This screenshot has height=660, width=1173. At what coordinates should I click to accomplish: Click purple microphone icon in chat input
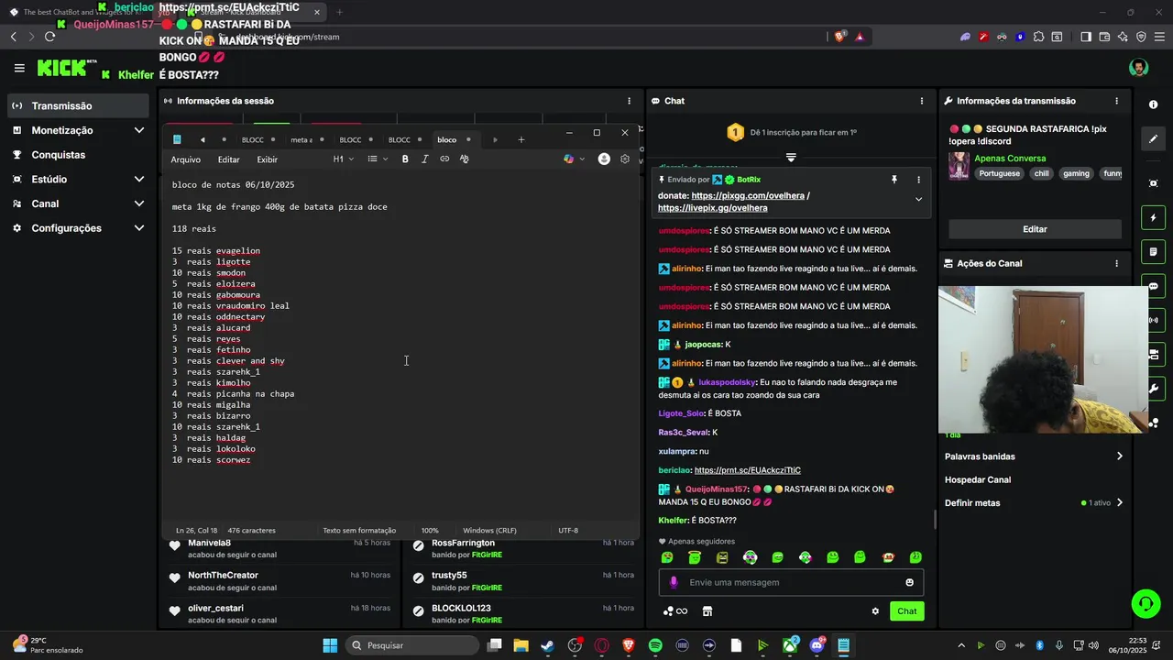pos(674,582)
